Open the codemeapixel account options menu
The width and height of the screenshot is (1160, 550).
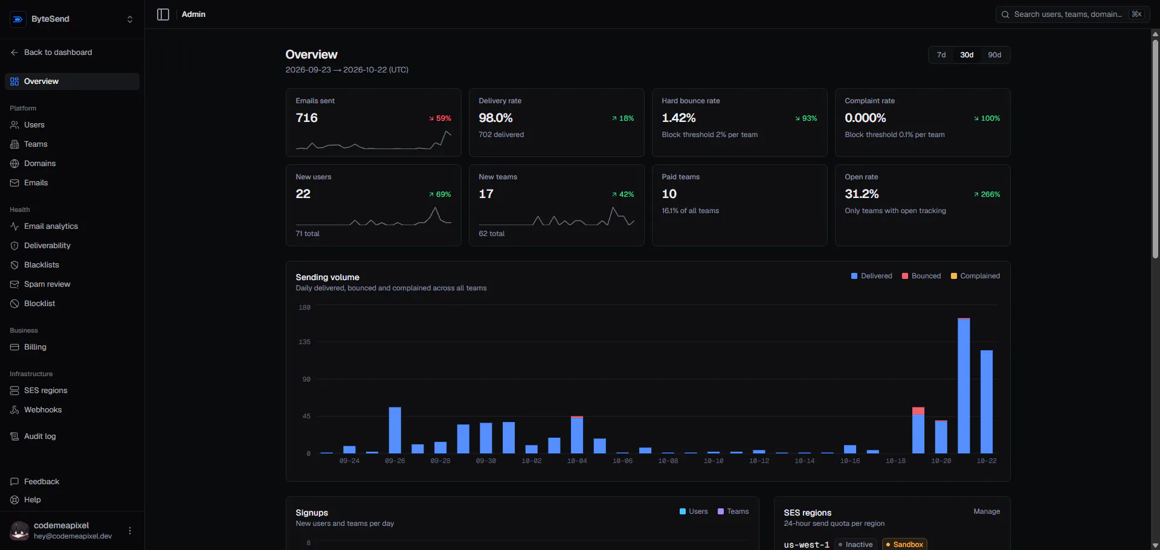click(130, 531)
